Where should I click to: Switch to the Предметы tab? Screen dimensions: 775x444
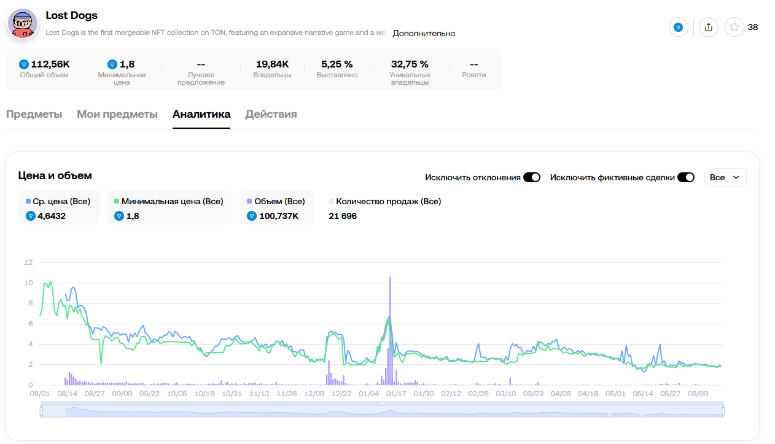point(34,114)
